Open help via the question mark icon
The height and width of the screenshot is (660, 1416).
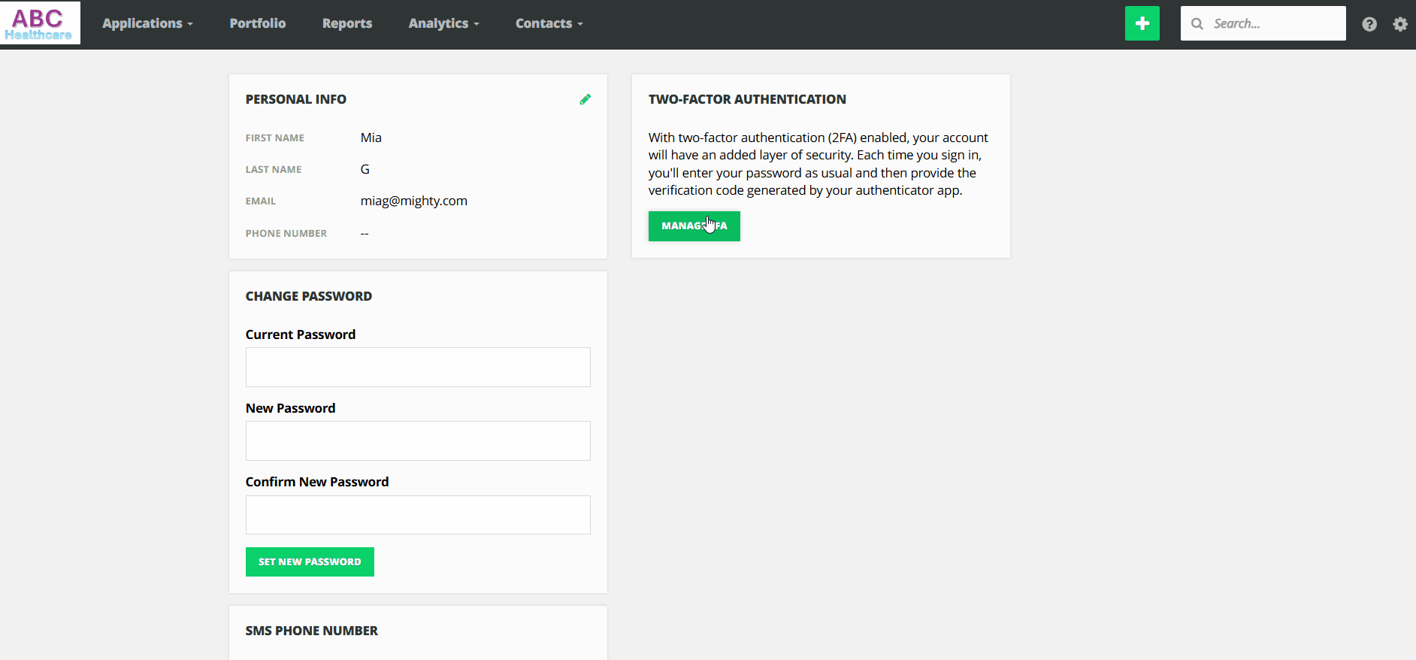click(1369, 24)
